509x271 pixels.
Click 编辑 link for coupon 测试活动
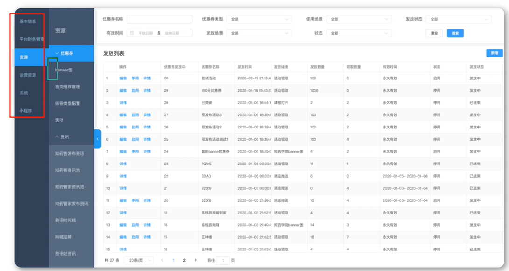click(123, 78)
